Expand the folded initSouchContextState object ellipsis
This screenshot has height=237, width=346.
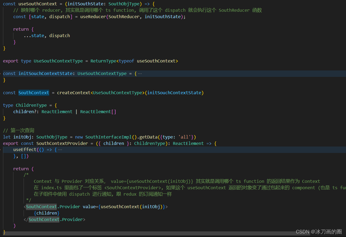[x=140, y=73]
